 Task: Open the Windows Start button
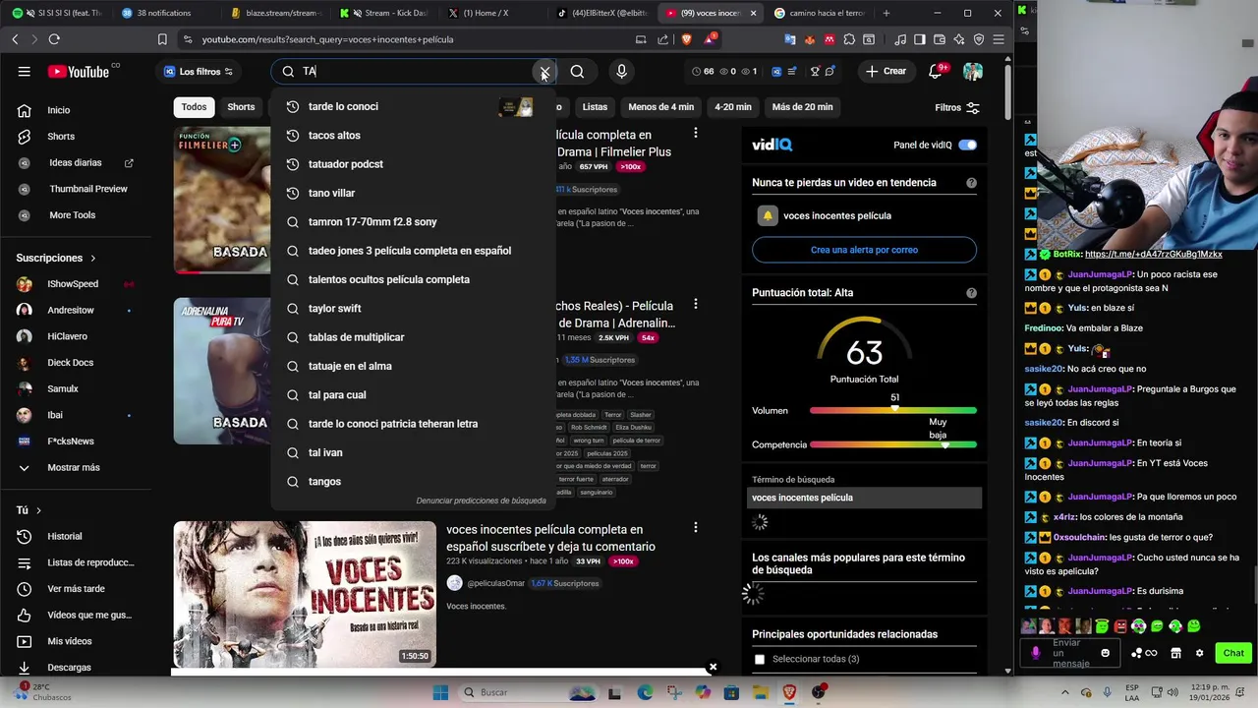point(441,692)
